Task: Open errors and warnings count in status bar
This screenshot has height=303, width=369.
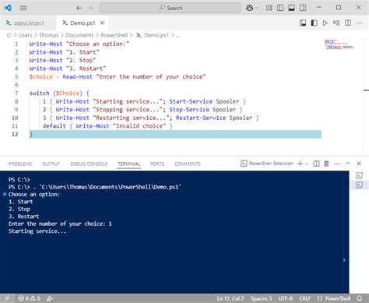Action: (30, 298)
